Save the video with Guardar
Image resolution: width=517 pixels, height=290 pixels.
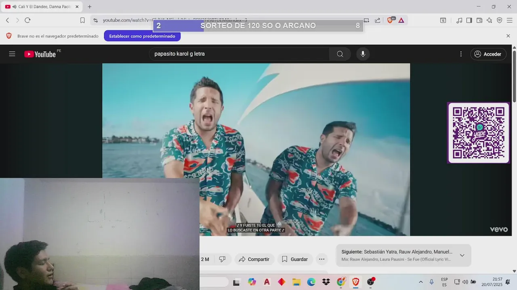point(295,259)
